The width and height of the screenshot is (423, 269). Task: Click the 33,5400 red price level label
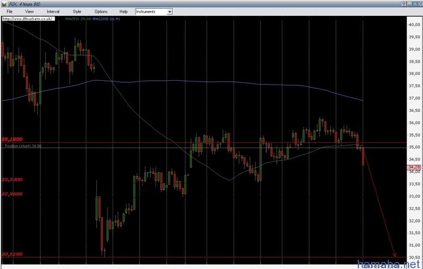[x=12, y=180]
